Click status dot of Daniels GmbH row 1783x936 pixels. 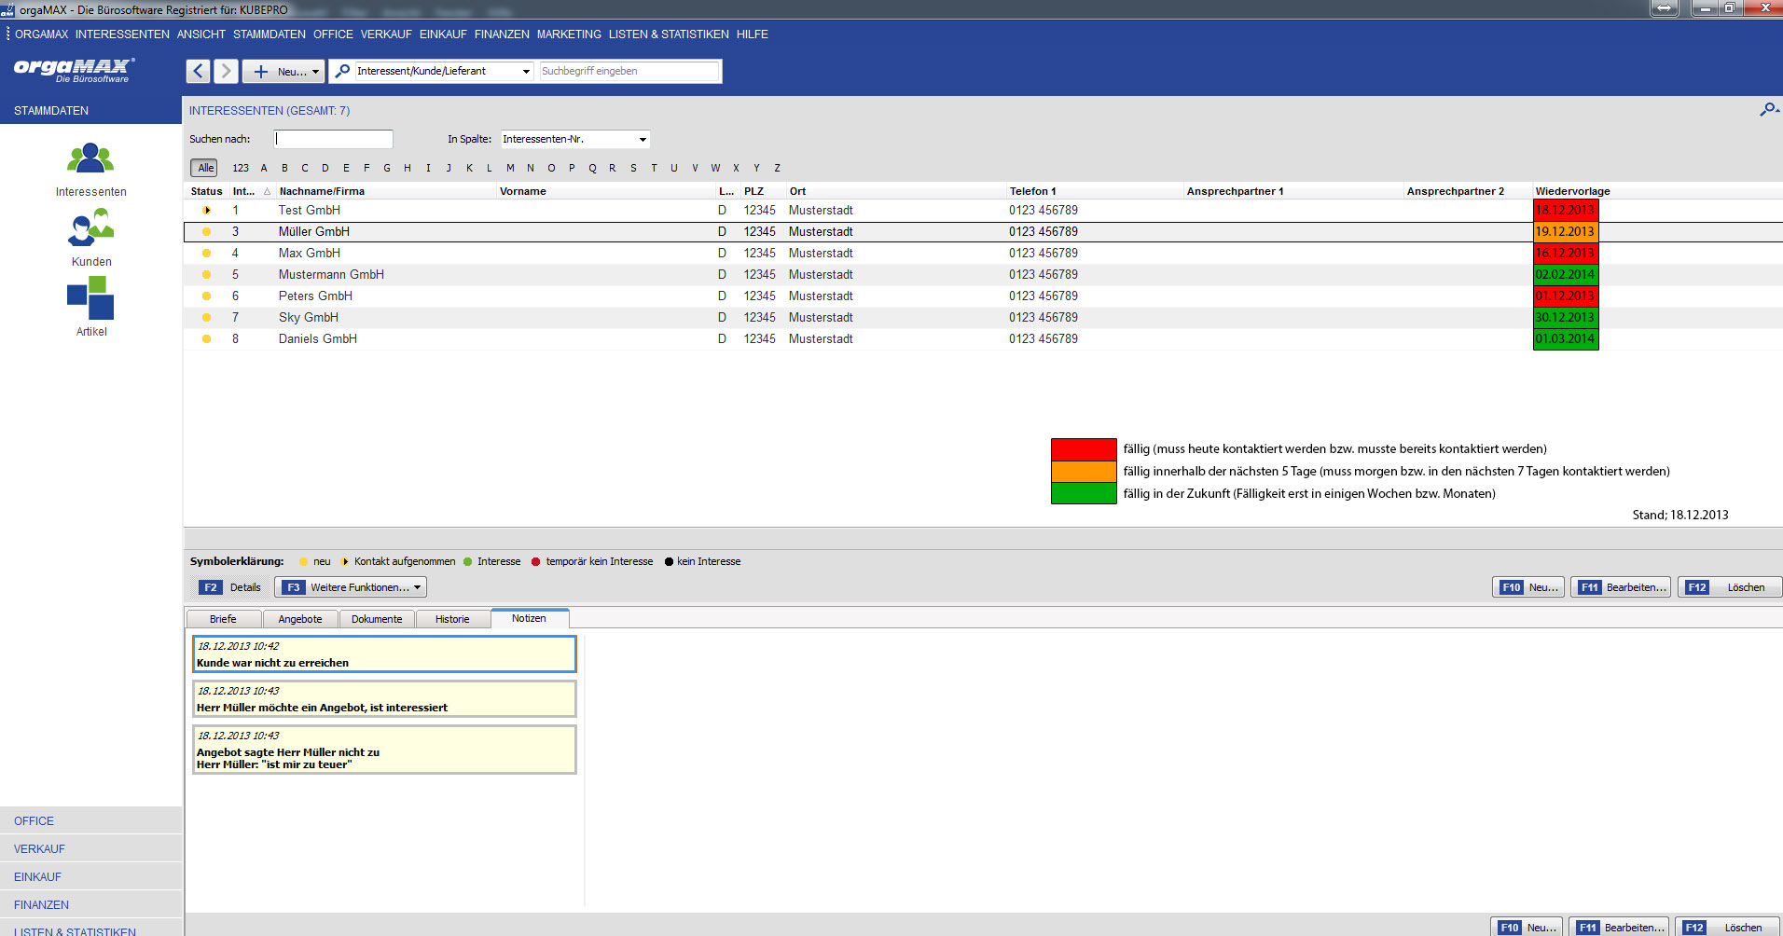[207, 339]
